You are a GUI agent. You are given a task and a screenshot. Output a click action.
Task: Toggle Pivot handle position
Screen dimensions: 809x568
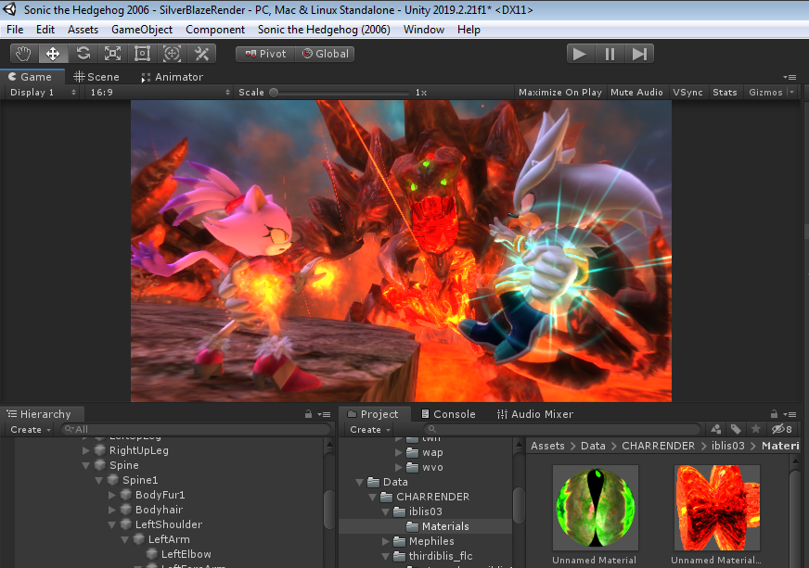(265, 54)
